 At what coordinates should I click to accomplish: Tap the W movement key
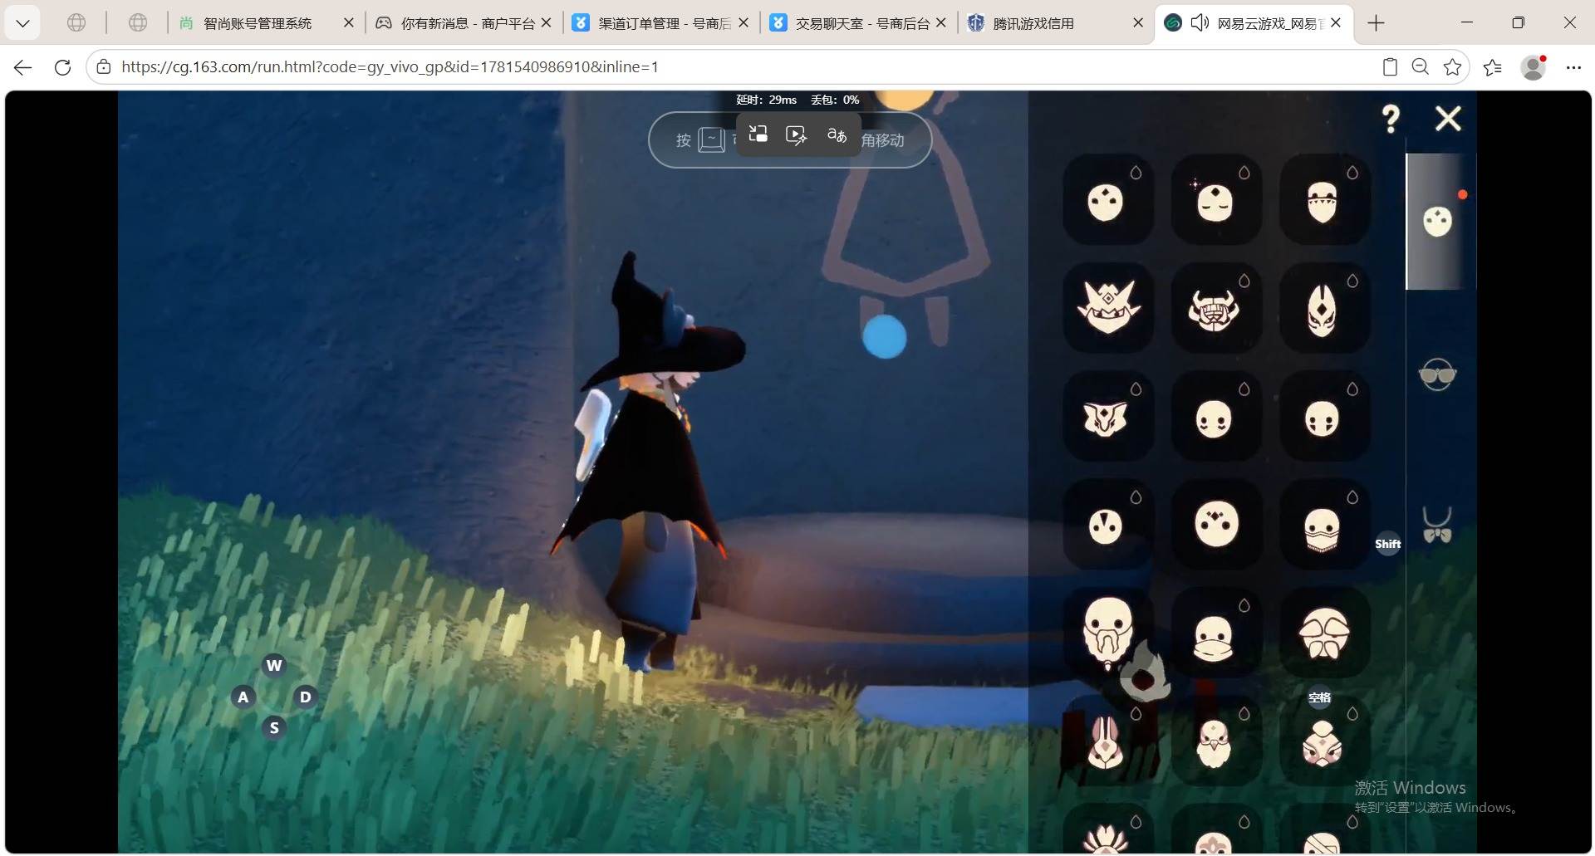[x=274, y=665]
